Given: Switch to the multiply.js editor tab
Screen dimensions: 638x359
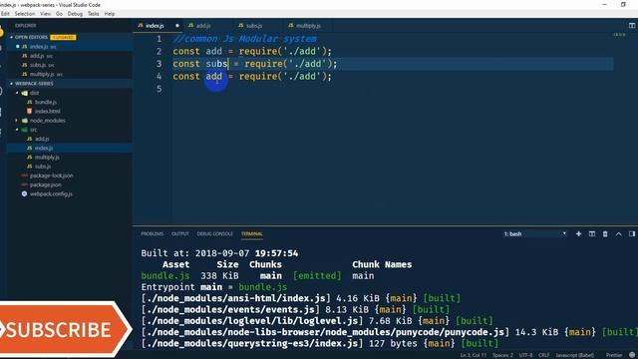Looking at the screenshot, I should 308,26.
